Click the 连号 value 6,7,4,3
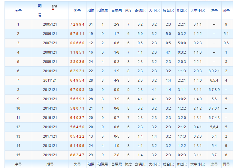This screenshot has width=233, height=168. point(214,118)
